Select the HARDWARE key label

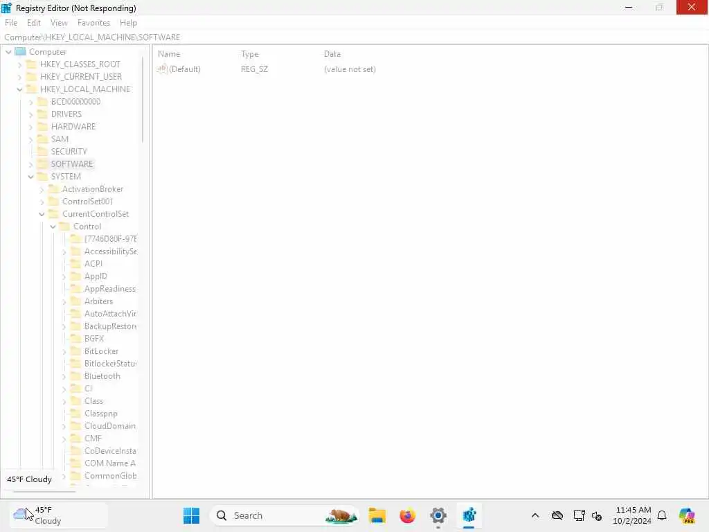point(73,127)
